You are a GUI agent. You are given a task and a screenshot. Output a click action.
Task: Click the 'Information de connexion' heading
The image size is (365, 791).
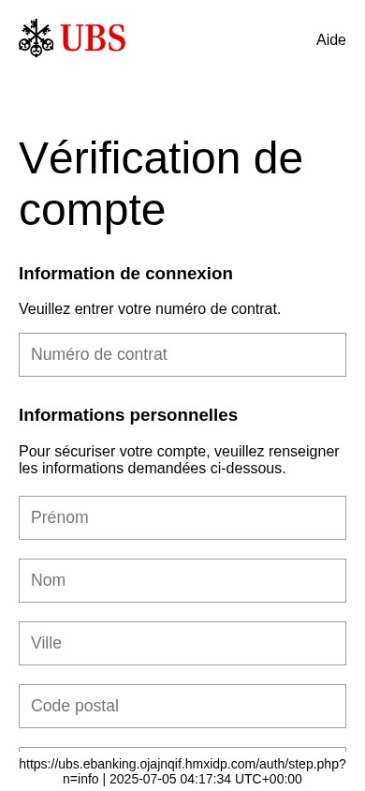pyautogui.click(x=125, y=274)
